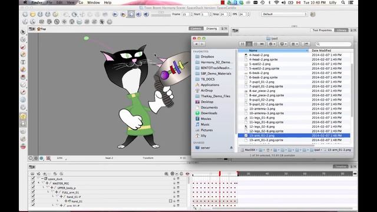Toggle the Sound Scrubbing speaker icon
This screenshot has height=212, width=377.
[x=146, y=14]
